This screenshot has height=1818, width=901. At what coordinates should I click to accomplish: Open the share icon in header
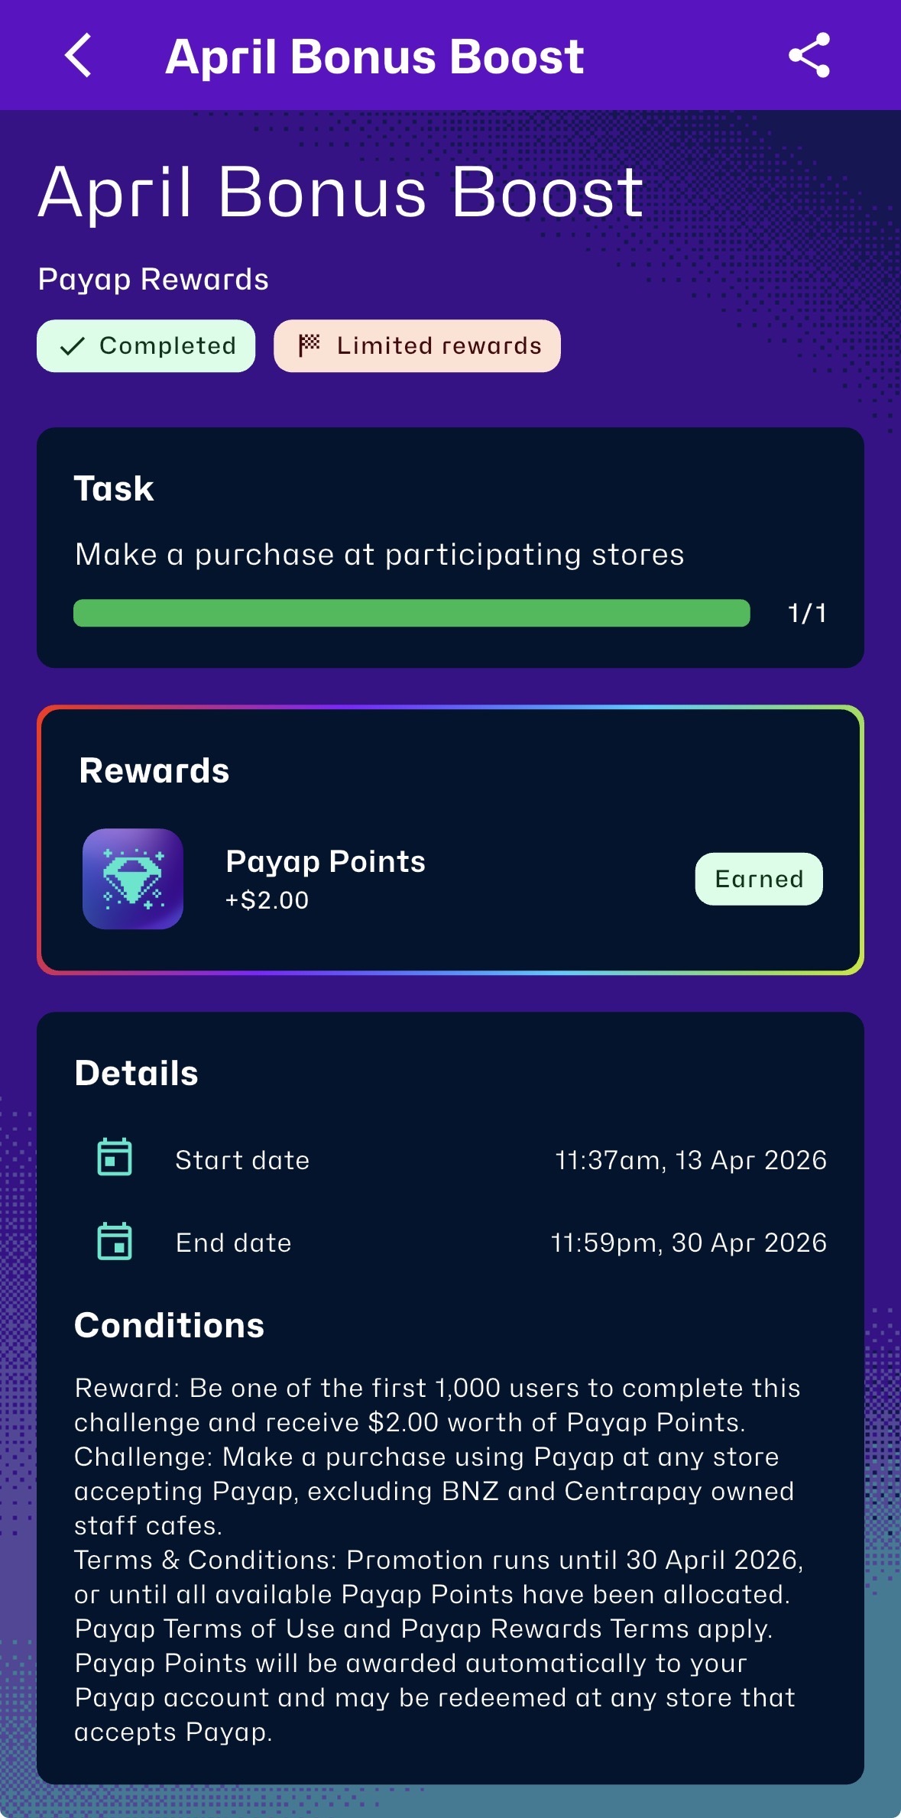pos(809,56)
